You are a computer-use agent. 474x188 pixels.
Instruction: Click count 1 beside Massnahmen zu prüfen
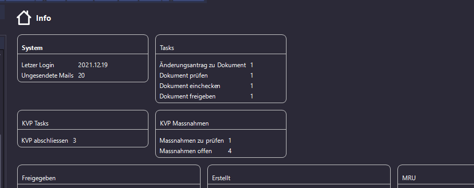coord(230,141)
